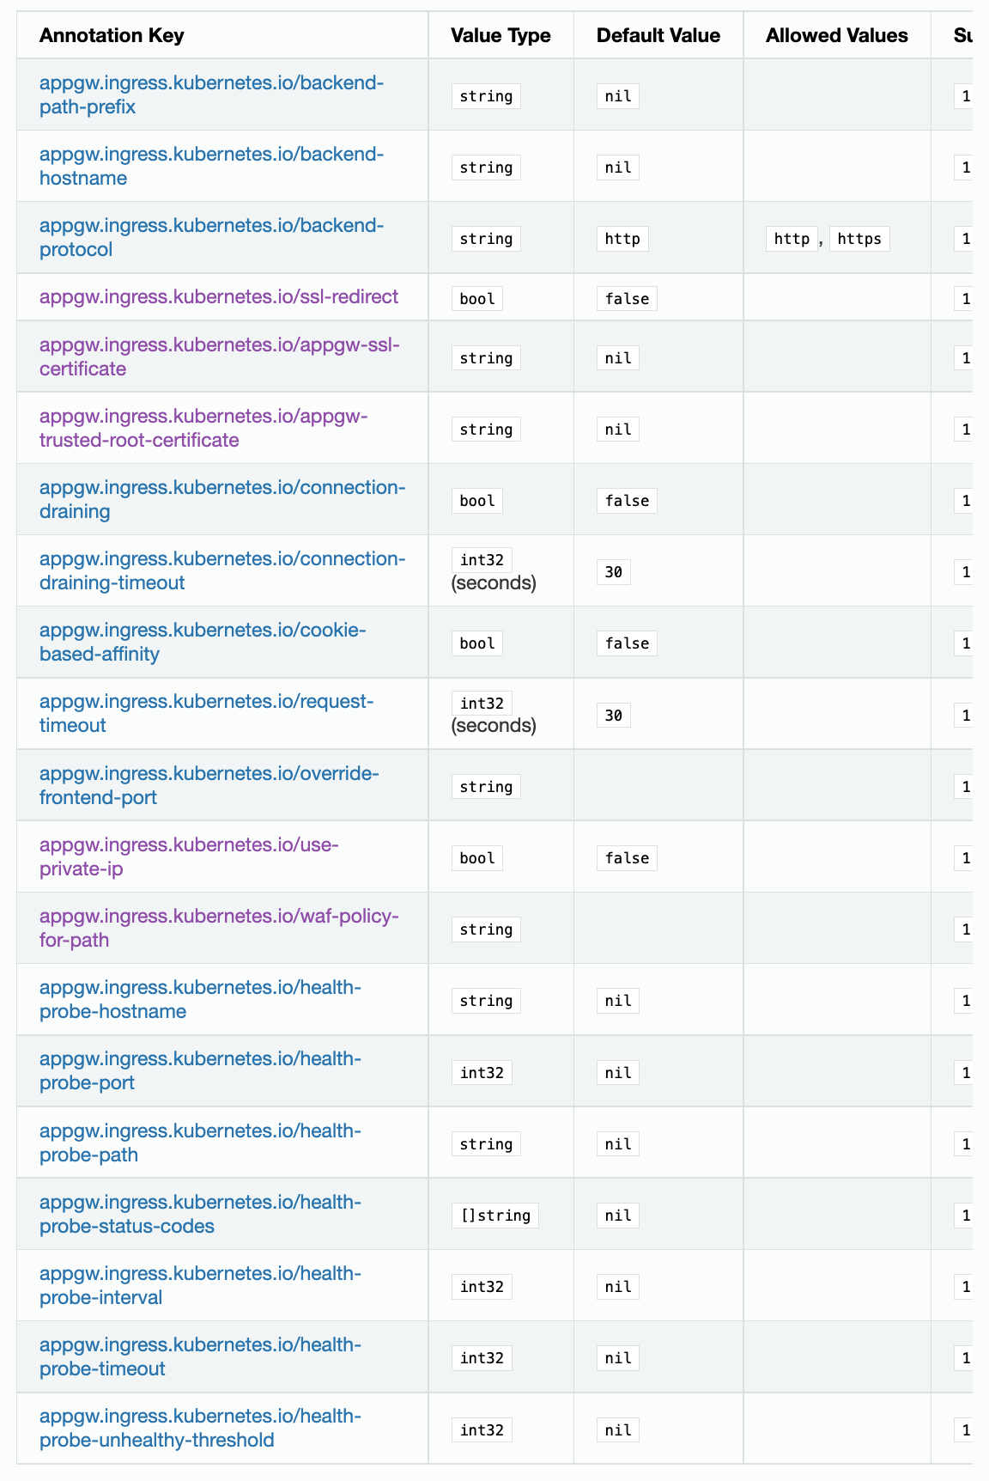Viewport: 989px width, 1481px height.
Task: Click the Value Type column header
Action: [501, 35]
